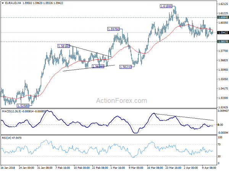Select the EURAUD,H4 chart title text

[x=13, y=3]
